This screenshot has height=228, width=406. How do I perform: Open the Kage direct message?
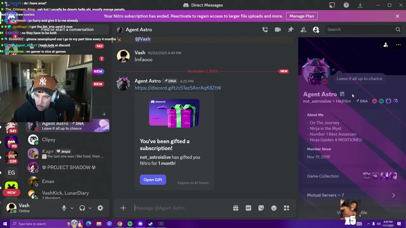(x=68, y=154)
